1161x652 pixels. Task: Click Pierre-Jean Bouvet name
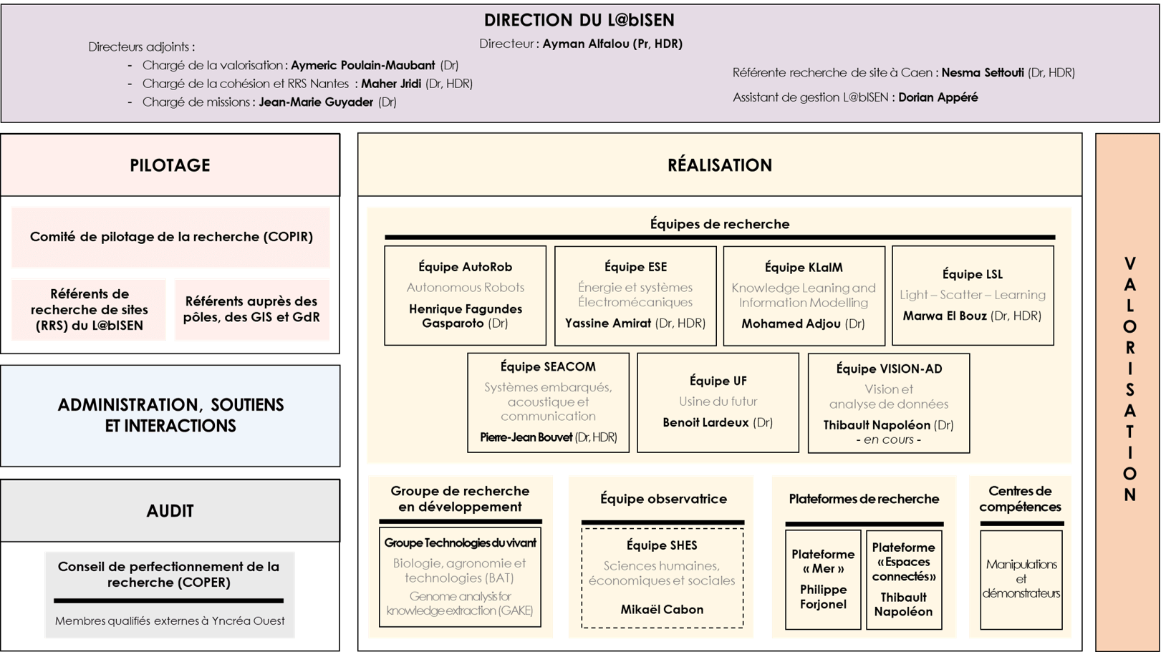526,437
